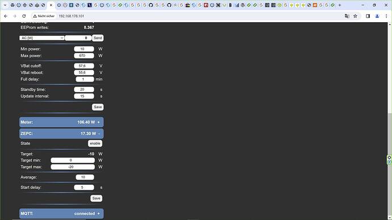Edit the Start delay field
This screenshot has height=220, width=392.
click(x=84, y=187)
